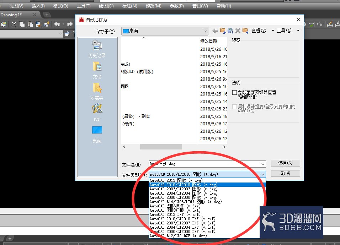Open the 绘图(D) menu

coord(106,6)
